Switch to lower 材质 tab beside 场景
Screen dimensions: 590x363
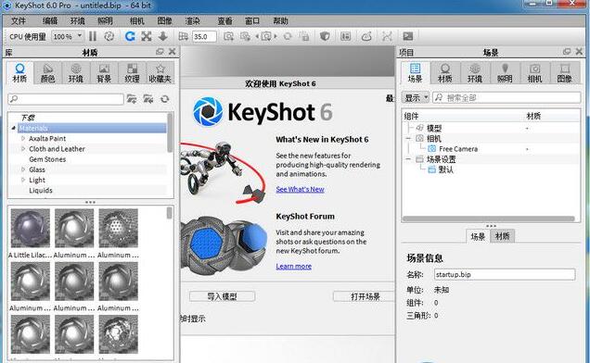[502, 236]
